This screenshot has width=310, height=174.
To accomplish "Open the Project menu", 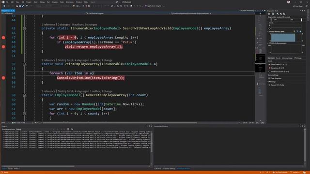I will 29,2.
